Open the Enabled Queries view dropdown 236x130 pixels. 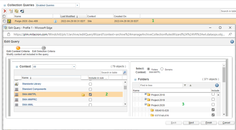point(78,5)
